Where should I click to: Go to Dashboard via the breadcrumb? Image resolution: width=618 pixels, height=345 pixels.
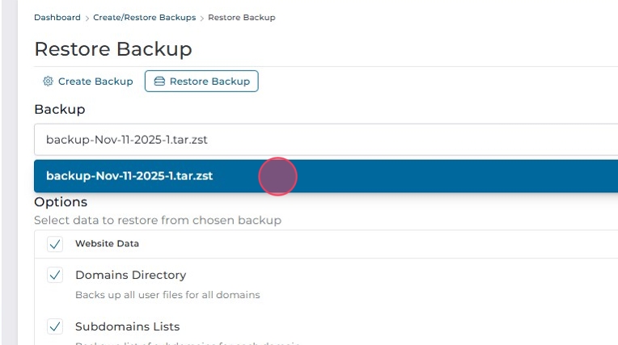point(57,18)
